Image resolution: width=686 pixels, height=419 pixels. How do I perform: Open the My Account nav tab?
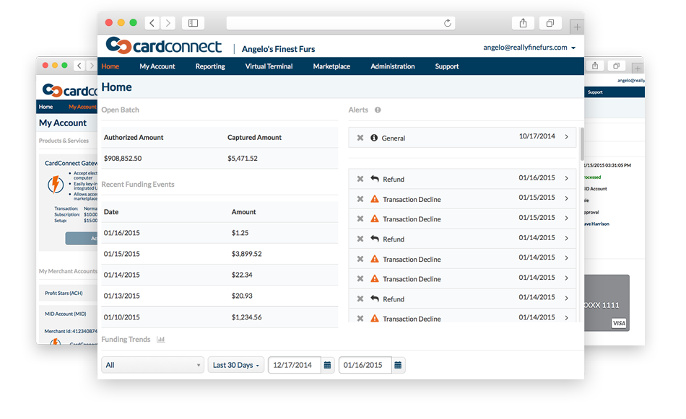pos(157,66)
